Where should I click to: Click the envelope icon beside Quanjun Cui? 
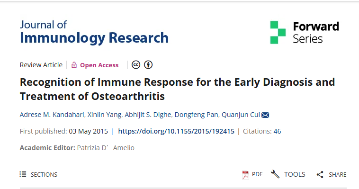click(265, 115)
